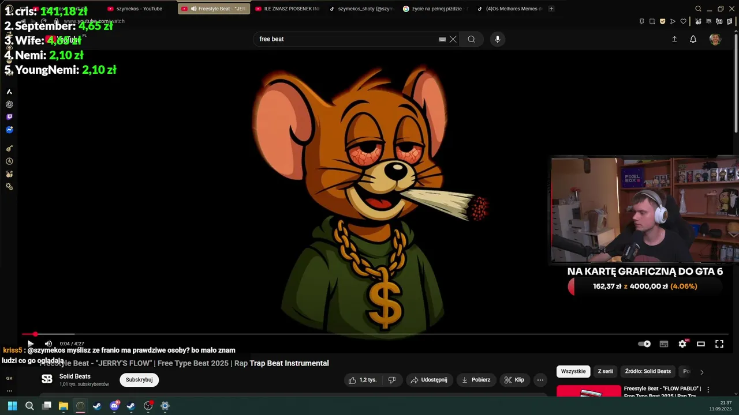739x415 pixels.
Task: Open the FLOW PABLO video thumbnail
Action: (x=589, y=391)
